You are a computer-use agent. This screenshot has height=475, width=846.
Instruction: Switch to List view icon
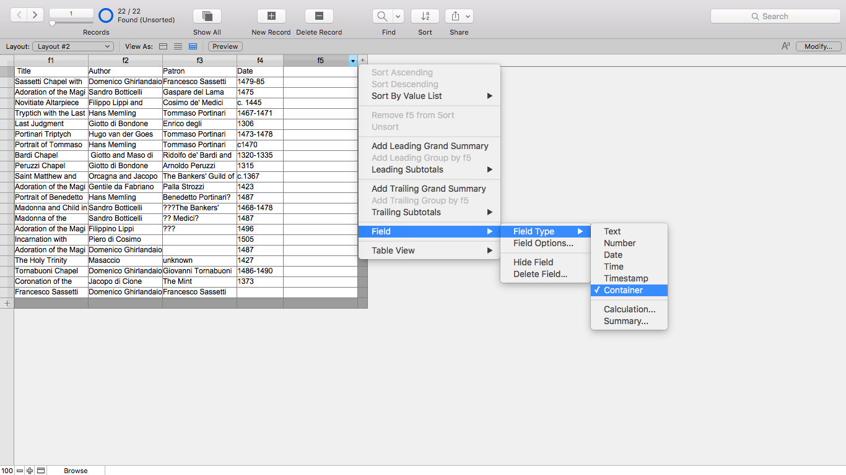pos(178,46)
